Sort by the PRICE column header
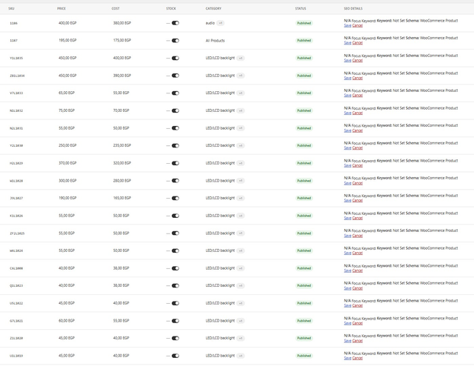 (61, 8)
